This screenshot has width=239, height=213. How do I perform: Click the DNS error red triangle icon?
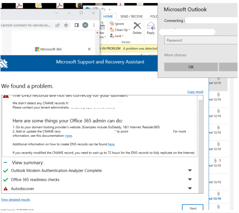[x=6, y=96]
